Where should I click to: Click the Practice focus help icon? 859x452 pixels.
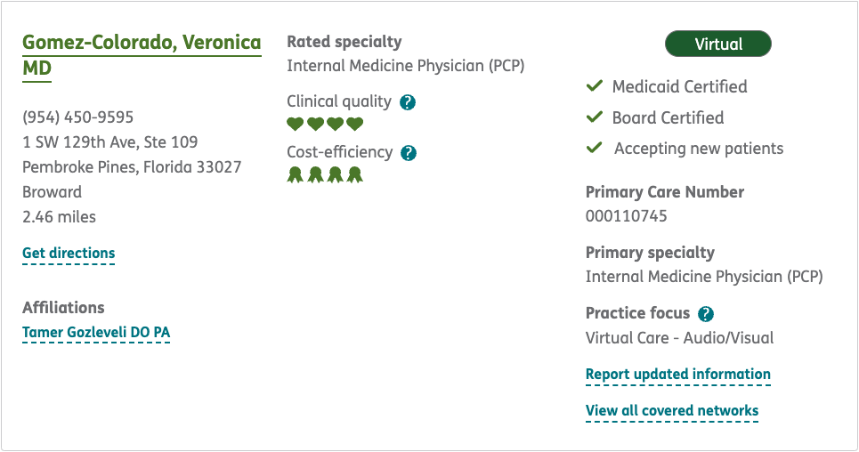[706, 313]
